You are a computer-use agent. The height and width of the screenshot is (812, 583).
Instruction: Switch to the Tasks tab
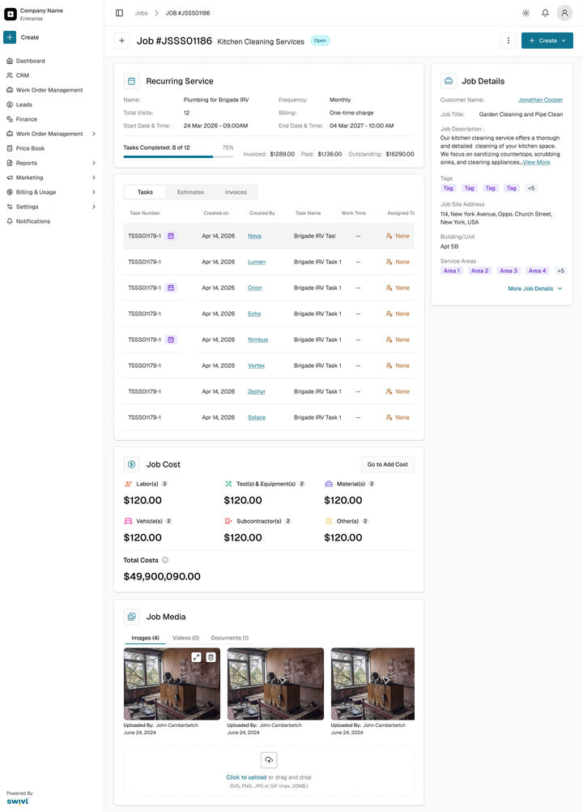coord(146,192)
